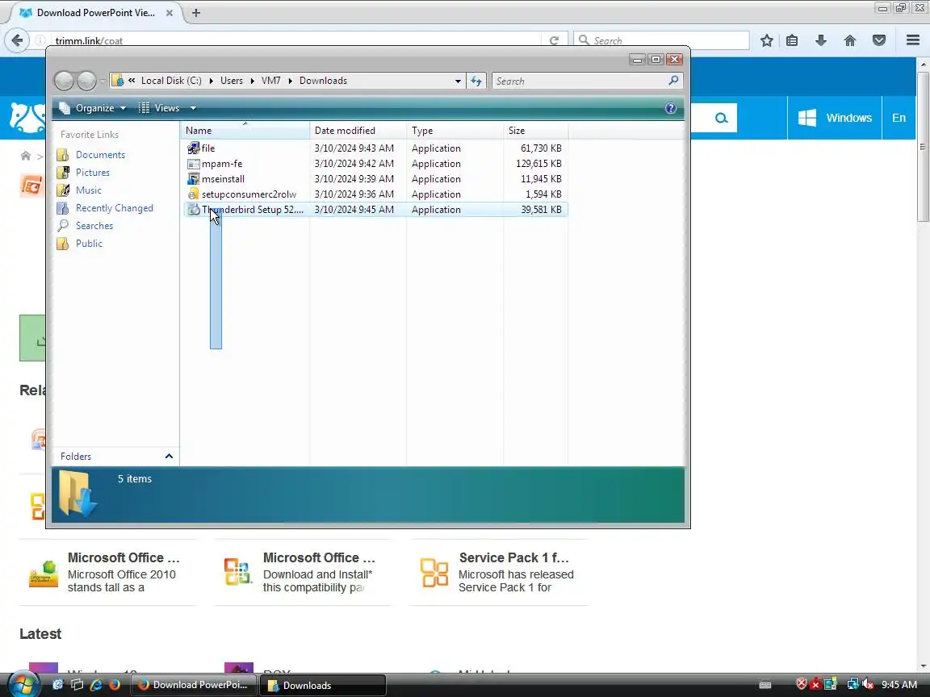Expand Users breadcrumb arrow

coord(252,81)
